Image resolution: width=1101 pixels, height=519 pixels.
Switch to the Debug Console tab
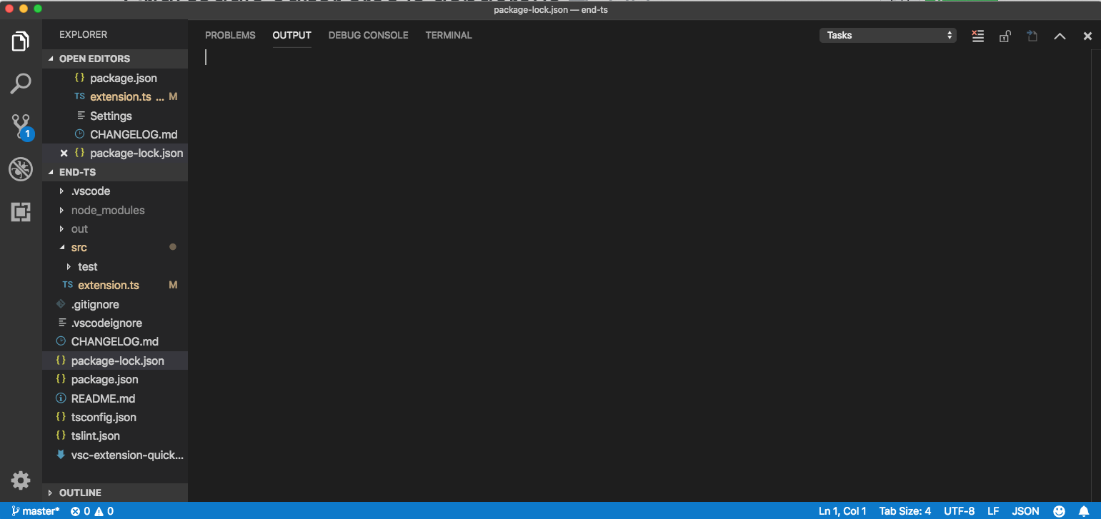368,35
